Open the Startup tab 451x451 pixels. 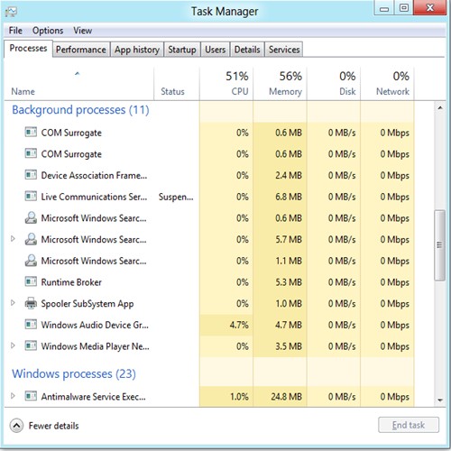182,50
